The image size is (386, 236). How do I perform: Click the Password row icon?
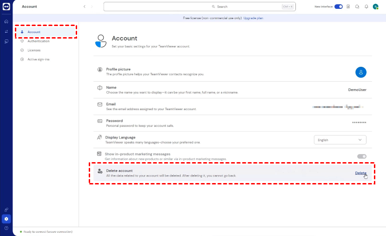coord(100,121)
